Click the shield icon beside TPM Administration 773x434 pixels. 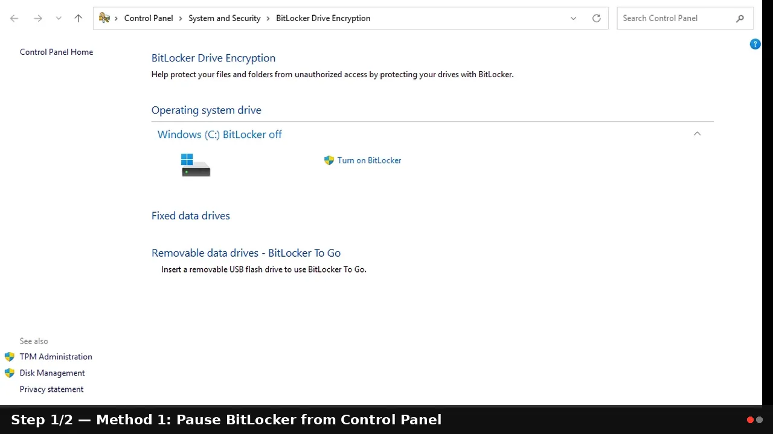[x=9, y=357]
